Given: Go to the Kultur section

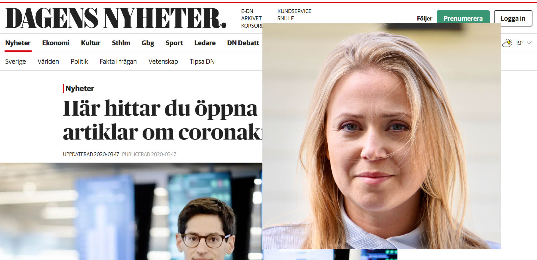Looking at the screenshot, I should coord(91,43).
